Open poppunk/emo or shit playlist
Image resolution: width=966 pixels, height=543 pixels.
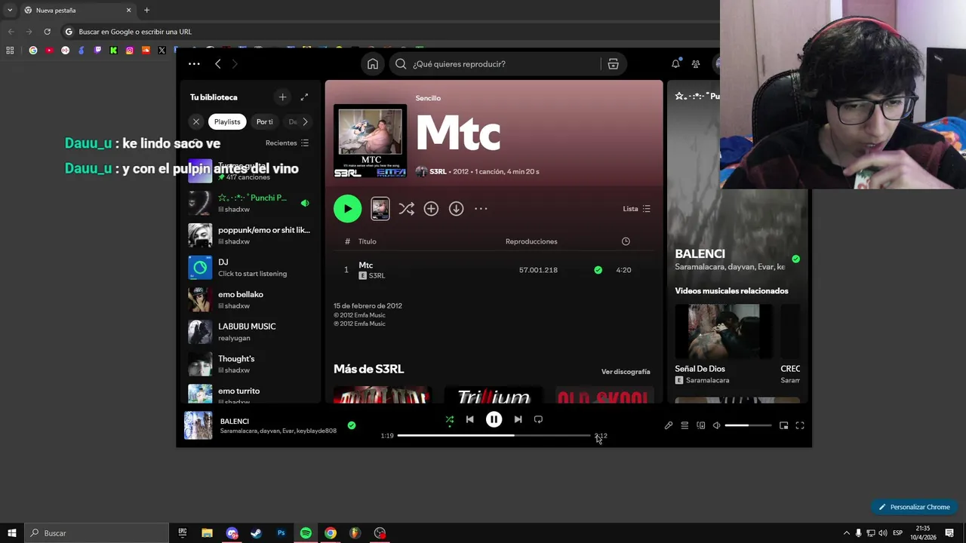pyautogui.click(x=249, y=235)
